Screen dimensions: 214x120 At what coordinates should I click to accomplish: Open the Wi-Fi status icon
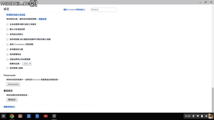[198, 116]
